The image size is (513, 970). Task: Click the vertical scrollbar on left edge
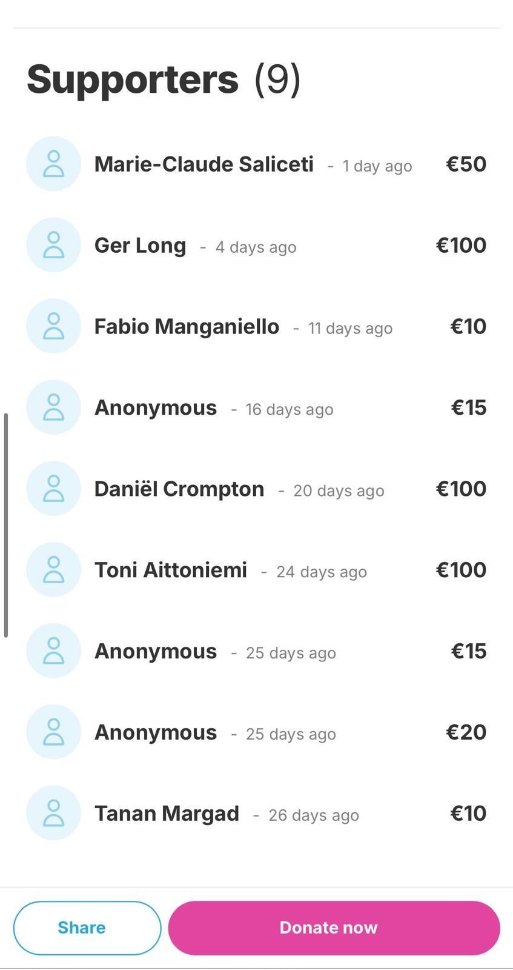point(6,525)
